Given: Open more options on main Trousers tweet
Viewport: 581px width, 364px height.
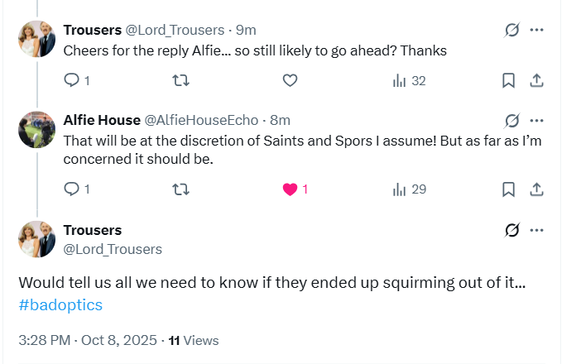Looking at the screenshot, I should pos(537,230).
